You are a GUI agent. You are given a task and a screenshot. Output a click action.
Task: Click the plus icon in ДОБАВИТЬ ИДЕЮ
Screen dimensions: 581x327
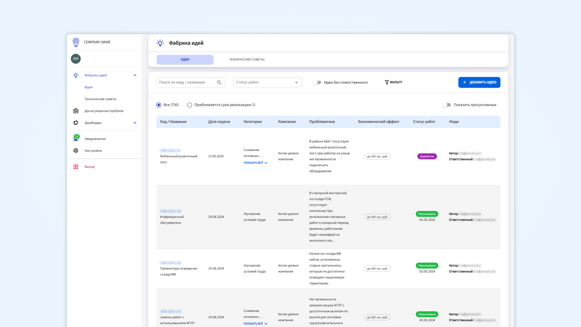[x=464, y=82]
